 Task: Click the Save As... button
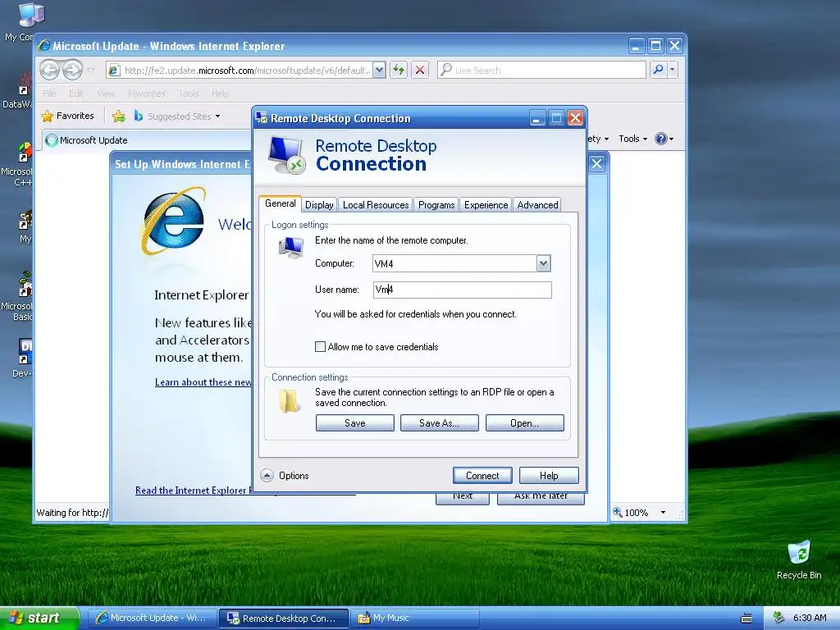440,422
